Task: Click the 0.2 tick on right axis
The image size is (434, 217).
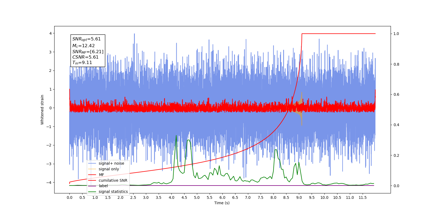Action: (x=396, y=155)
